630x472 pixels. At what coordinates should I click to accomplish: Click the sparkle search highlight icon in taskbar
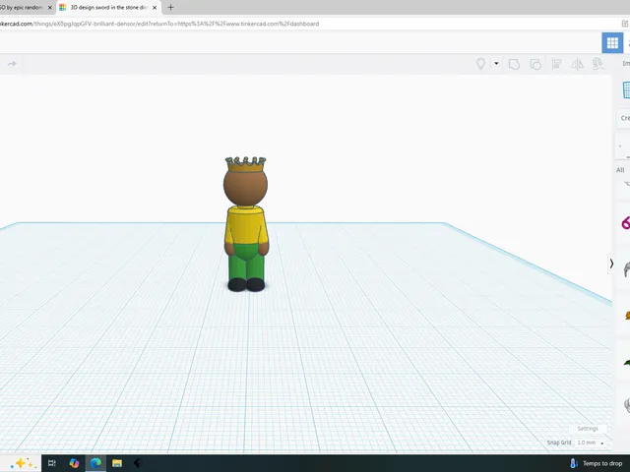22,463
